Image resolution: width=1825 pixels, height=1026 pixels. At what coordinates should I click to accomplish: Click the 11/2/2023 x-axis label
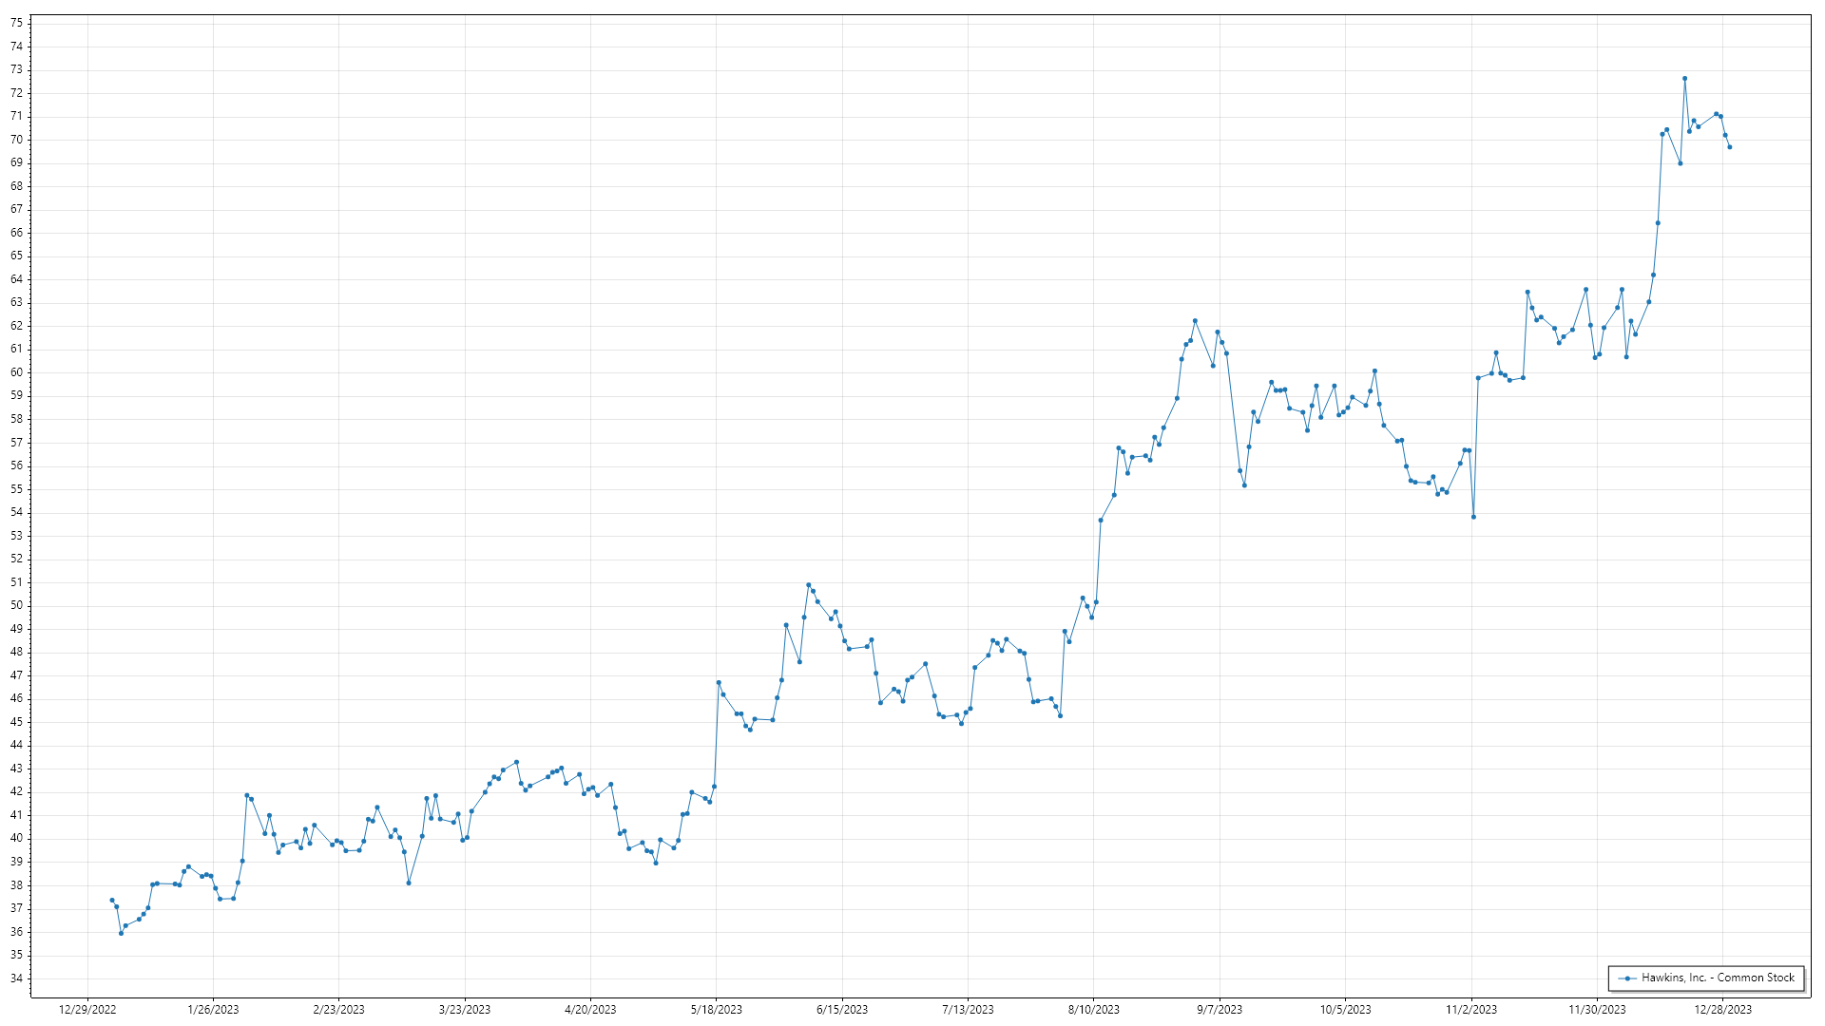click(1470, 1010)
